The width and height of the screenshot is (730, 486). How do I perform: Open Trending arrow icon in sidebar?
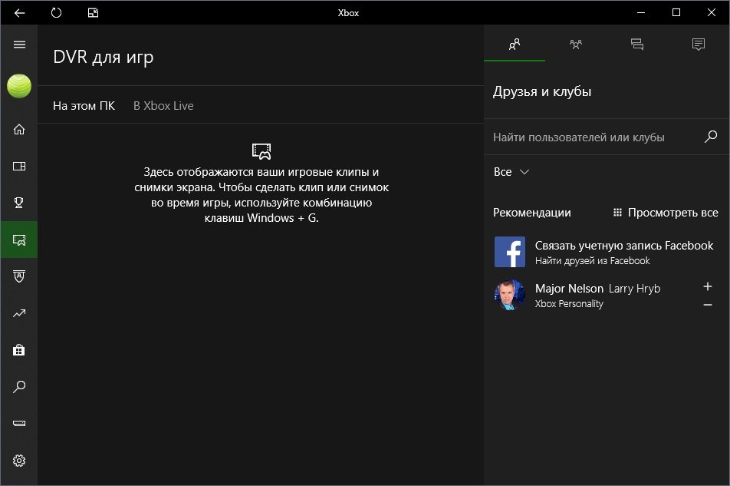pyautogui.click(x=19, y=313)
